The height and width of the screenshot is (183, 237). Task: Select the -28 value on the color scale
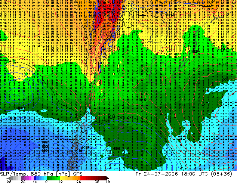[x=8, y=182]
